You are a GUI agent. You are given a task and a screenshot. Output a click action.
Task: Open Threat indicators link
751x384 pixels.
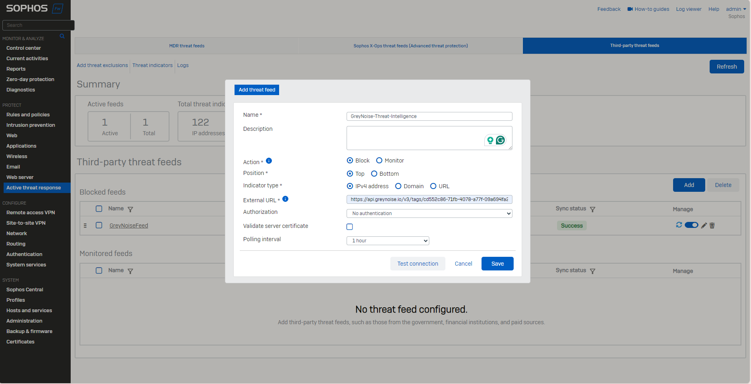click(153, 65)
